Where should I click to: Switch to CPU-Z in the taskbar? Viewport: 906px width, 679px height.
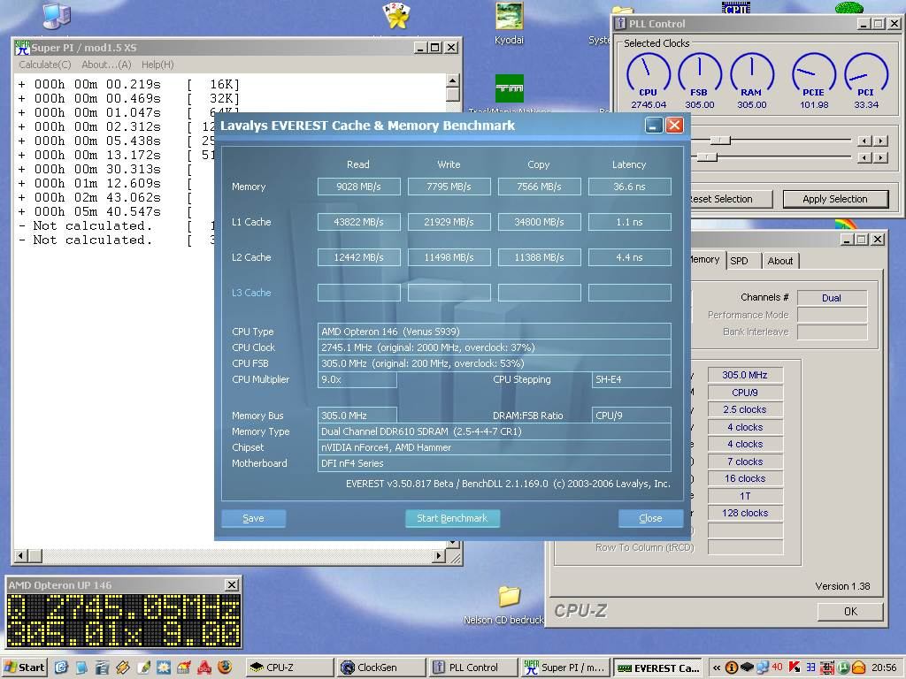pyautogui.click(x=289, y=668)
